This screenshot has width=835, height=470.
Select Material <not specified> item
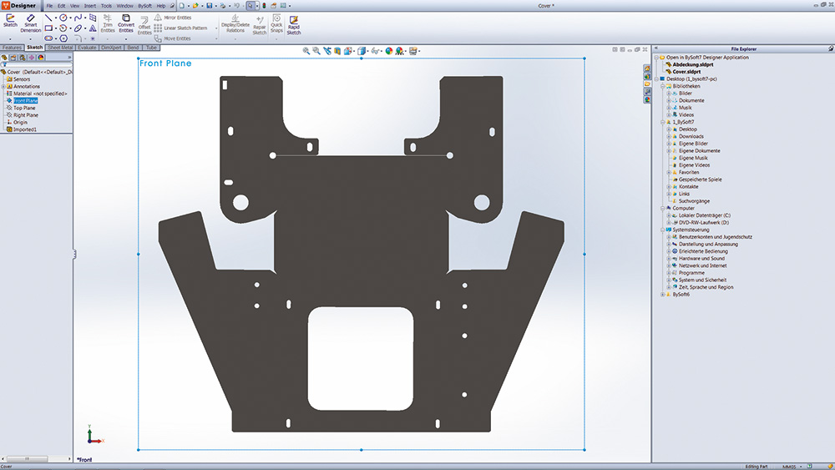tap(36, 93)
